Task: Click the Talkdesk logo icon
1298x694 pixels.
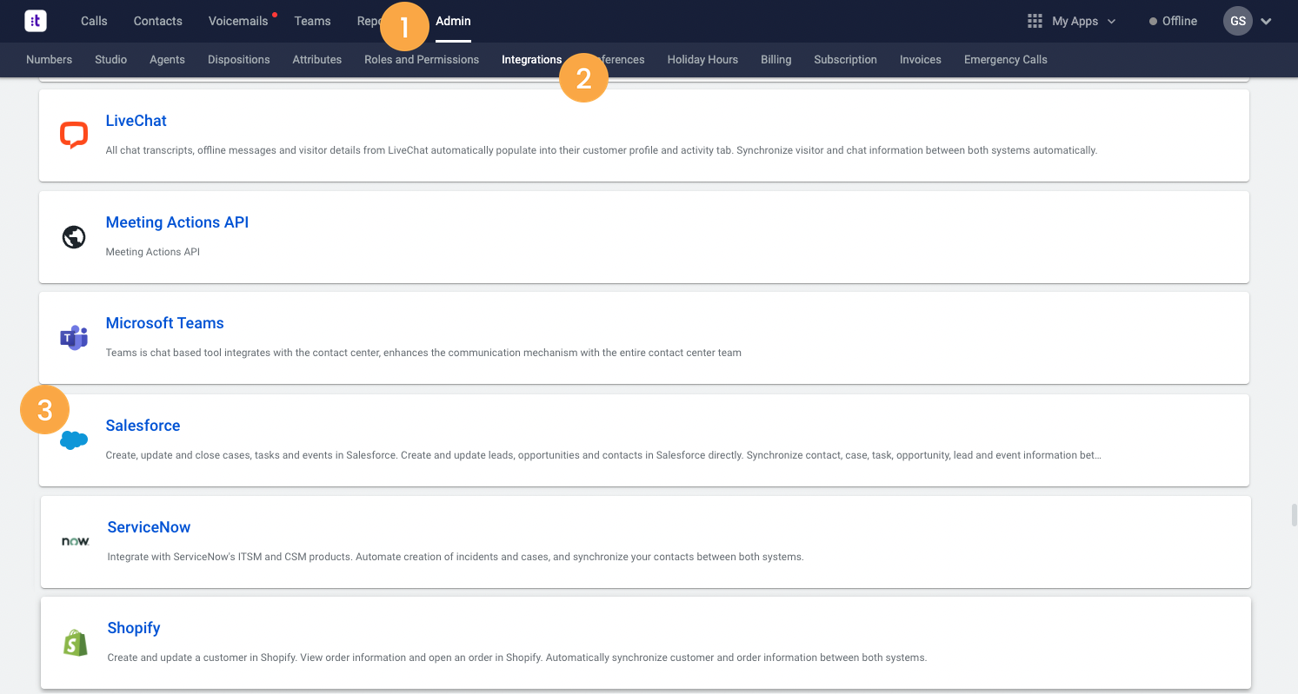Action: coord(36,21)
